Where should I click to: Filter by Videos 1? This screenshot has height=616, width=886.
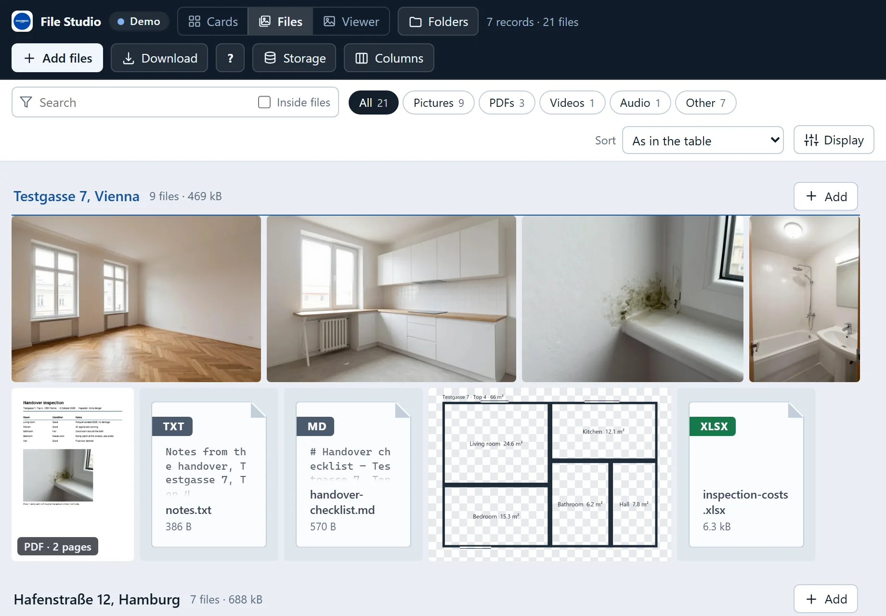pos(572,103)
